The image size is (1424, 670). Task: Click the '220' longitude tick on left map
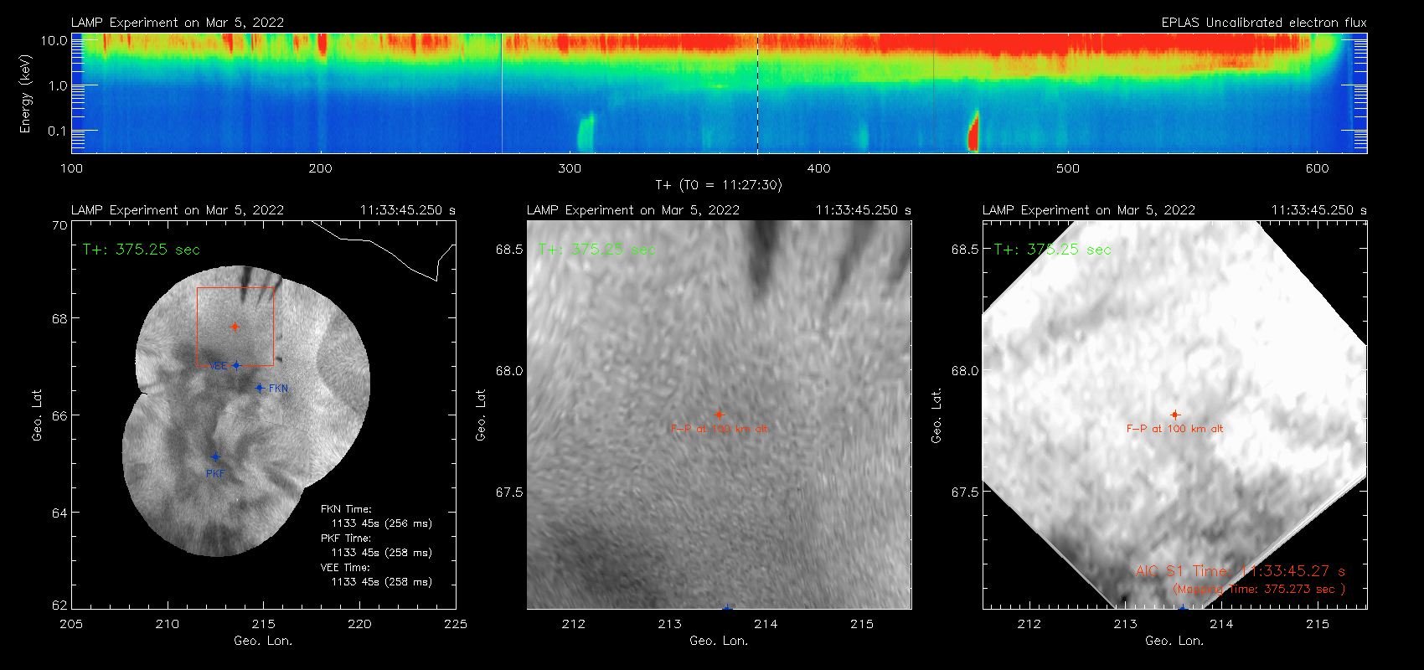click(359, 624)
